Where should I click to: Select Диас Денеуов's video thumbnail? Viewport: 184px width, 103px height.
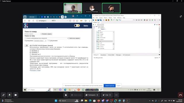73,8
